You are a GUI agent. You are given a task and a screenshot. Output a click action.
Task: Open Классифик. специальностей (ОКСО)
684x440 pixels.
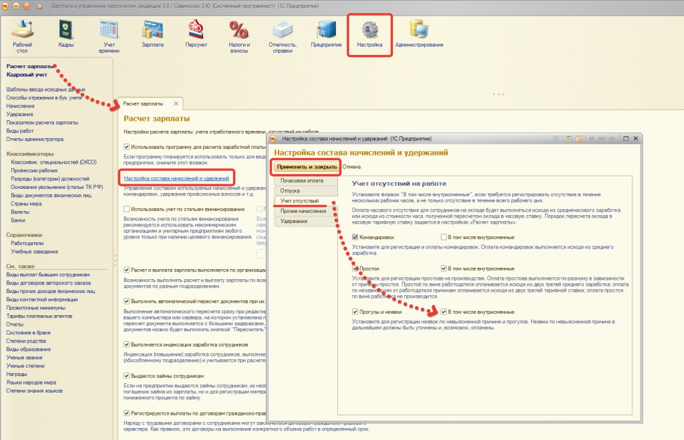[53, 162]
